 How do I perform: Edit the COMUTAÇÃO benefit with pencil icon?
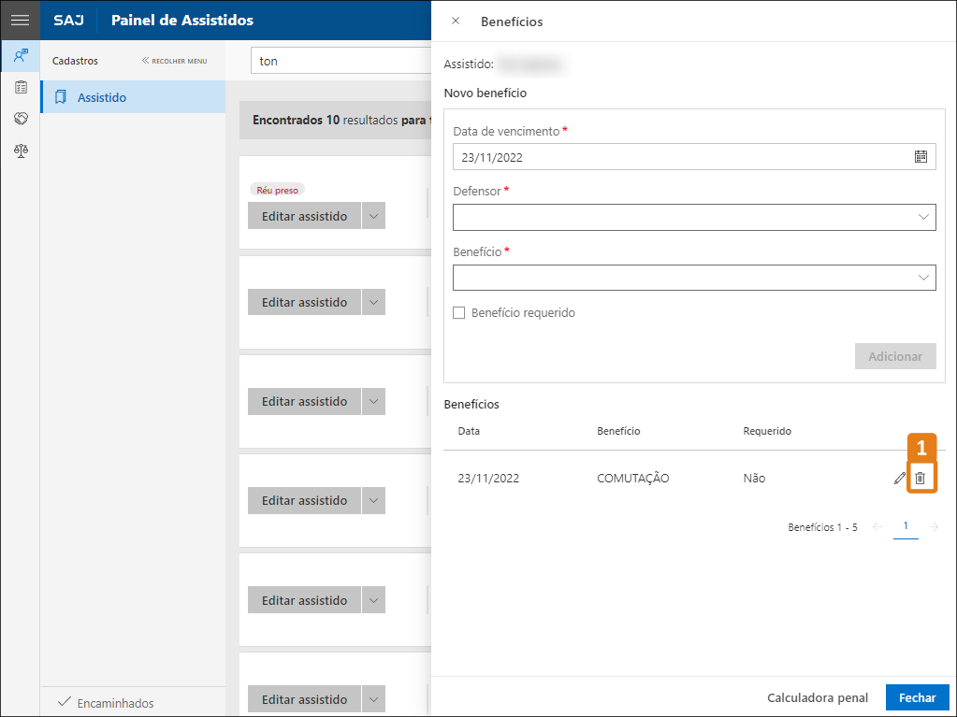click(899, 479)
